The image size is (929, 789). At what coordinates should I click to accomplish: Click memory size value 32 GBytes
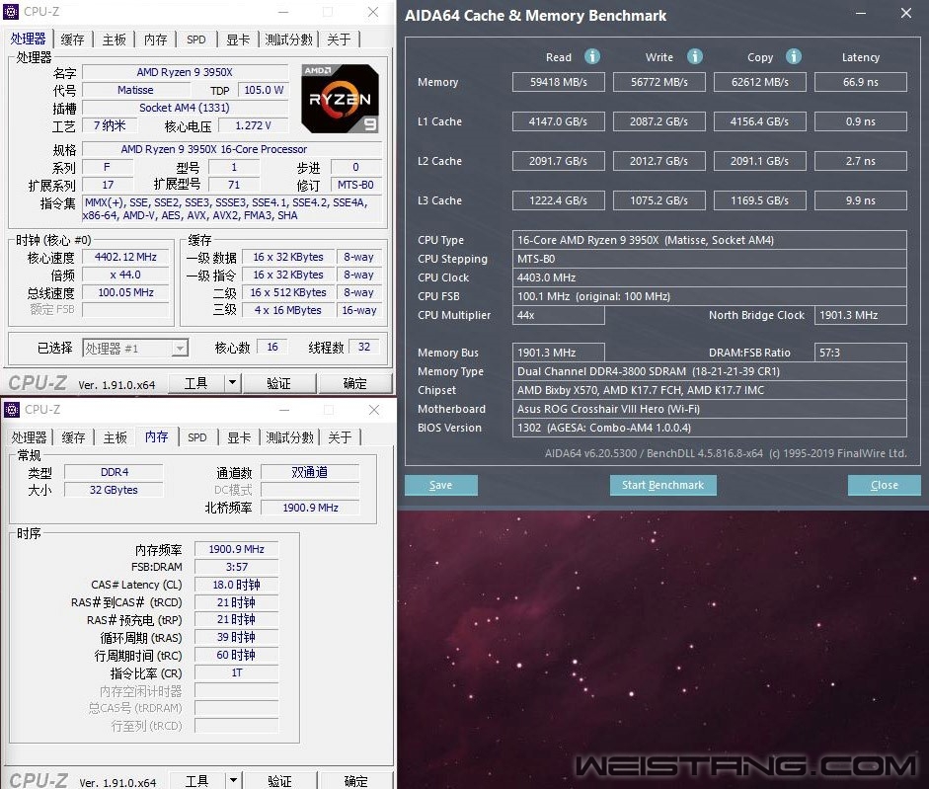coord(114,490)
